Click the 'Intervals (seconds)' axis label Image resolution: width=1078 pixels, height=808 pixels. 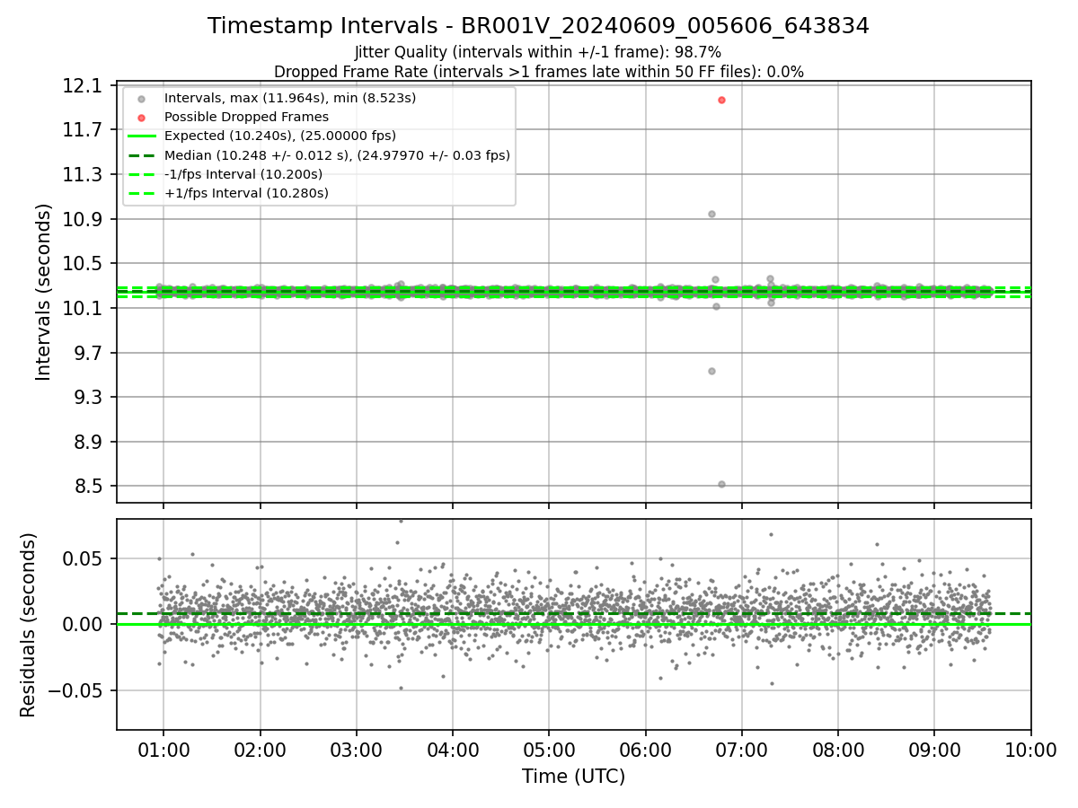pos(44,292)
